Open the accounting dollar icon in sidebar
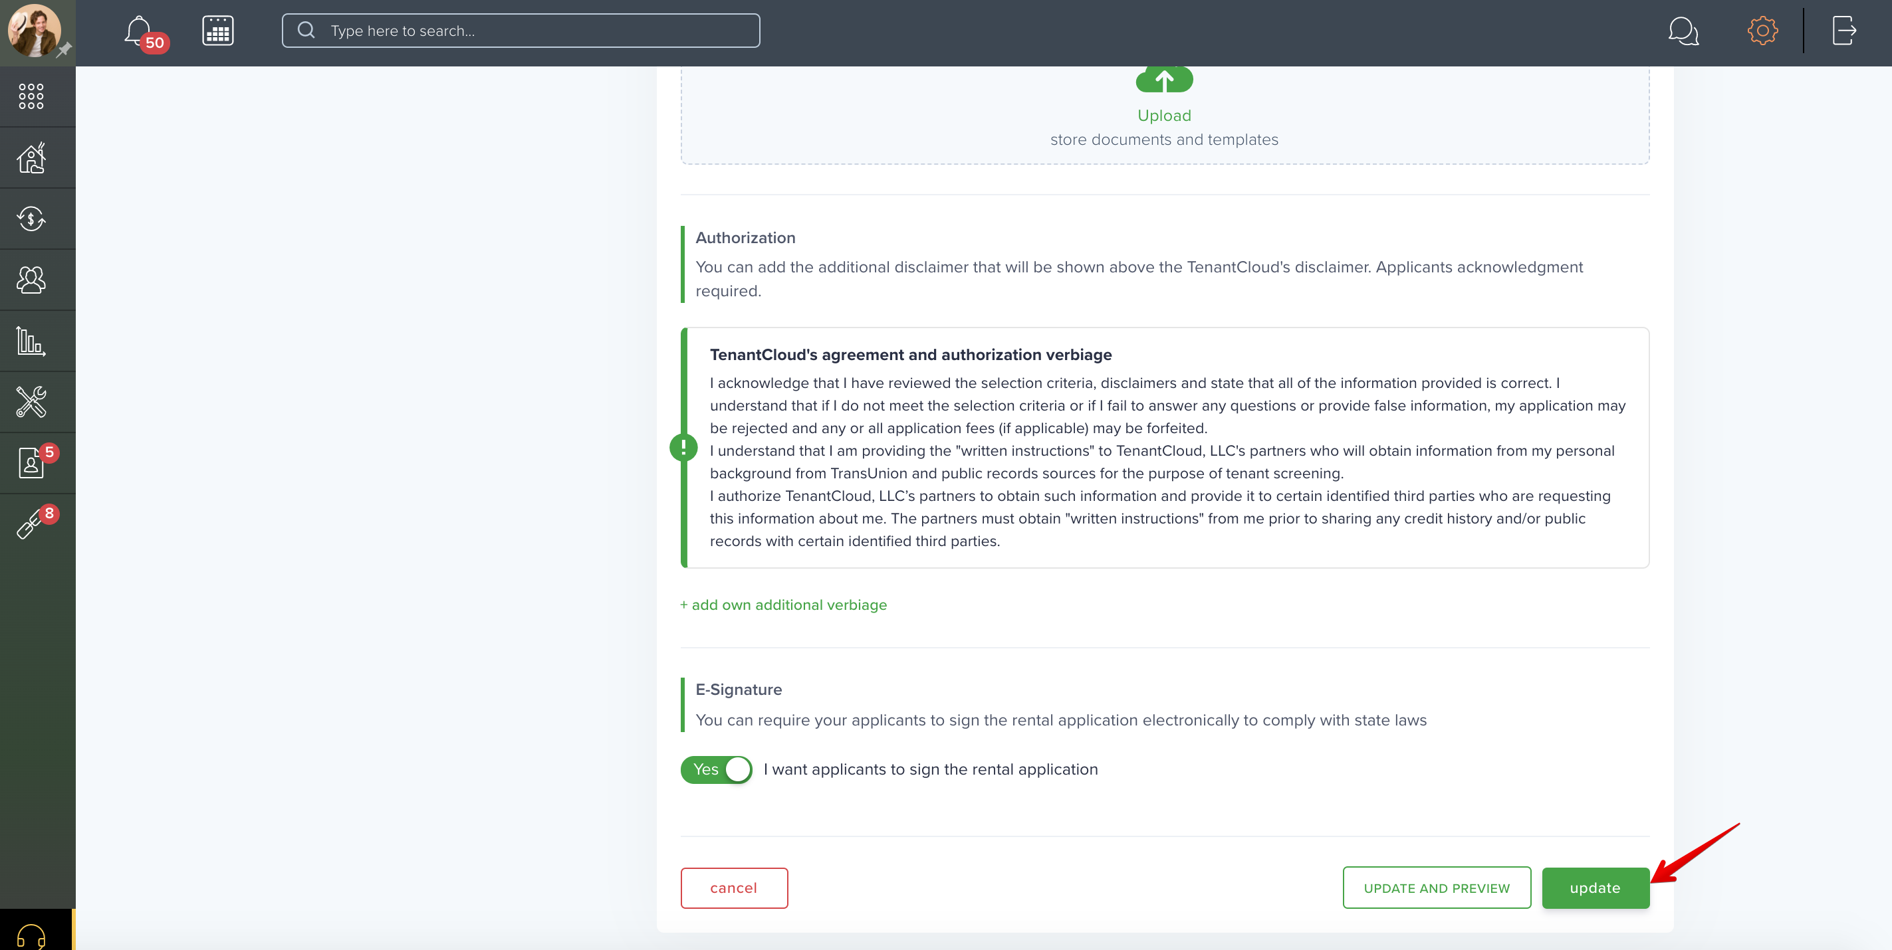Image resolution: width=1892 pixels, height=950 pixels. click(x=31, y=219)
